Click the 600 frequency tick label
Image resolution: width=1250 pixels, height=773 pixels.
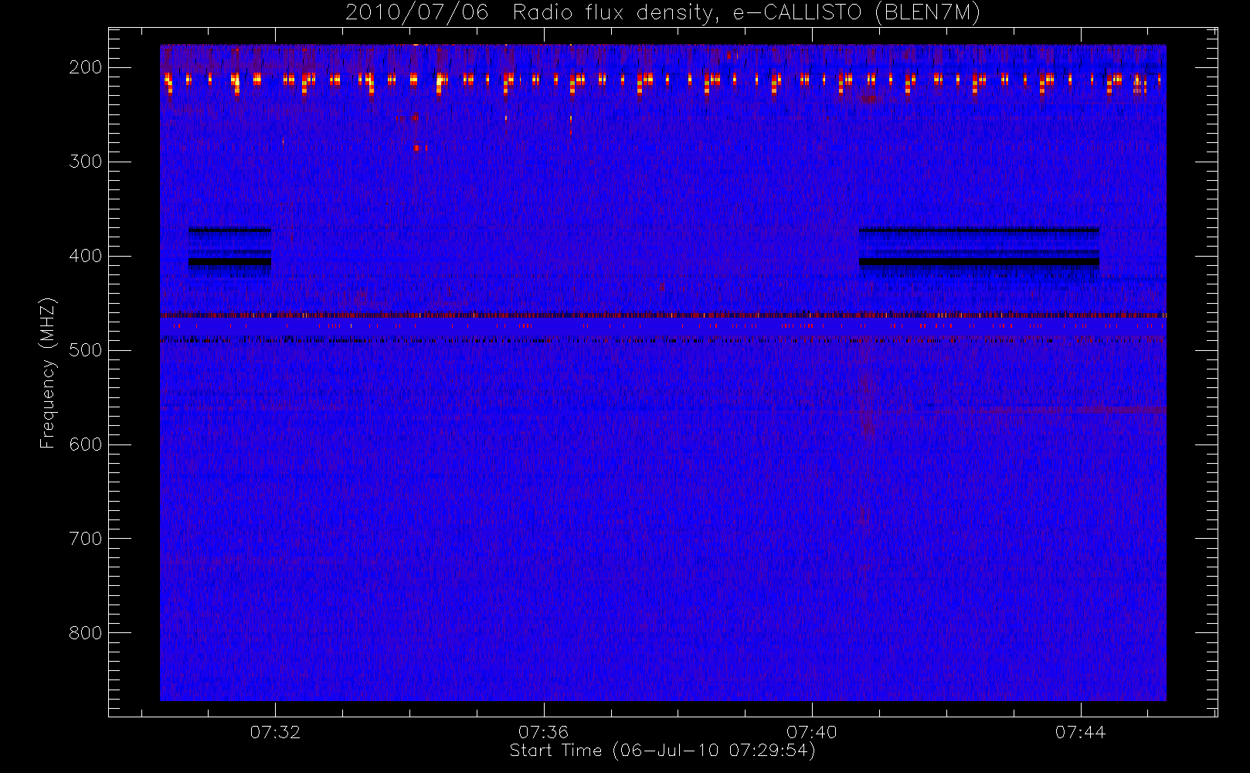85,444
